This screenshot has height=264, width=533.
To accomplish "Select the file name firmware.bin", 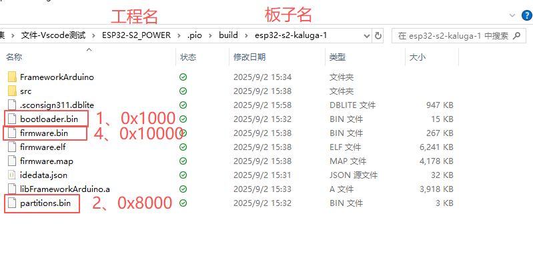I will click(x=44, y=133).
